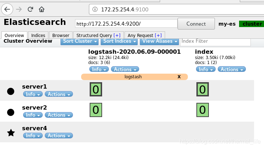Click the docs: 1 (2) text

pyautogui.click(x=206, y=63)
